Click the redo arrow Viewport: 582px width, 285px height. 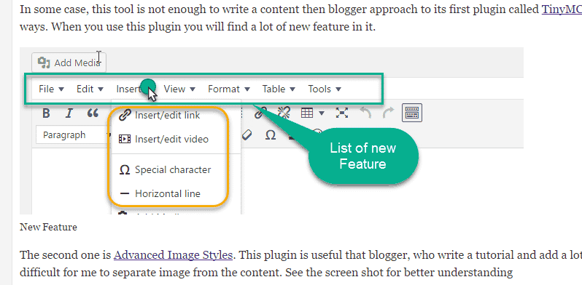(x=388, y=113)
